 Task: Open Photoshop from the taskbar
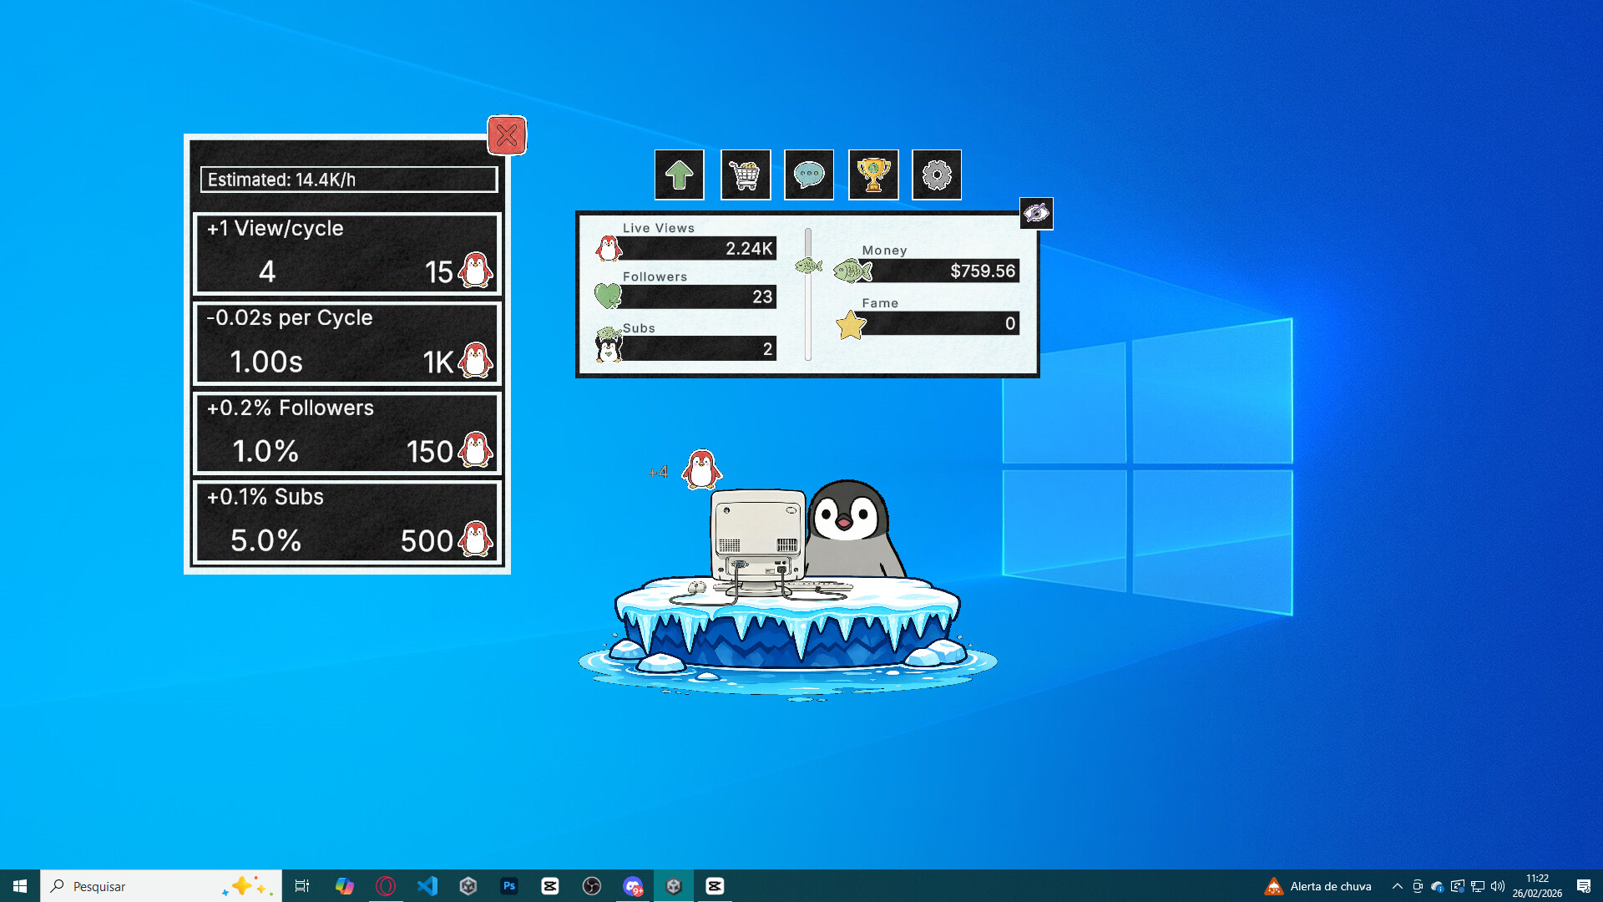pyautogui.click(x=508, y=886)
